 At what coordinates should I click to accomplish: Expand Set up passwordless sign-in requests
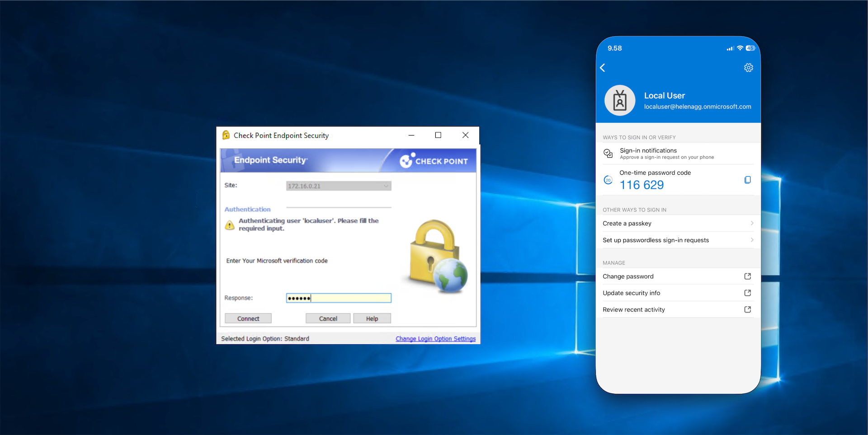(752, 240)
